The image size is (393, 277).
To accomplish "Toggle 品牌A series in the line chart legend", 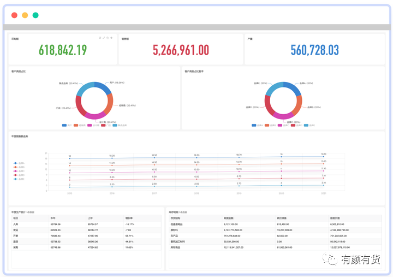I will pos(19,163).
